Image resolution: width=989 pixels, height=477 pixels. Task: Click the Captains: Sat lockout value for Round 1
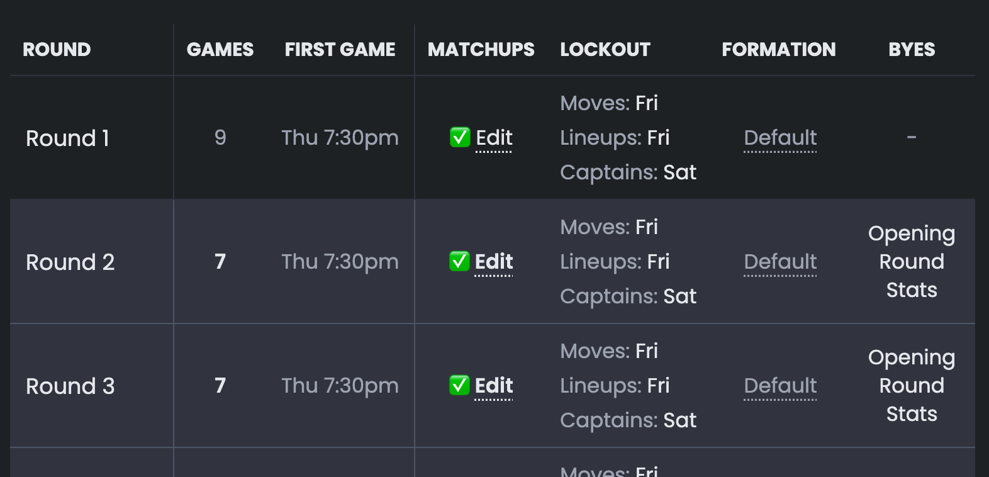(628, 172)
